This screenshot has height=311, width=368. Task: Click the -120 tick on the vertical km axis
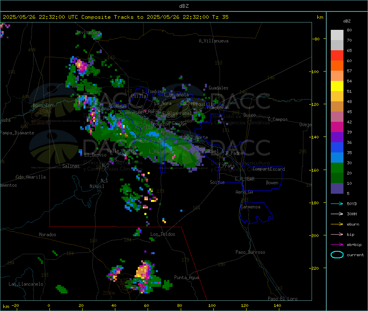(x=315, y=104)
